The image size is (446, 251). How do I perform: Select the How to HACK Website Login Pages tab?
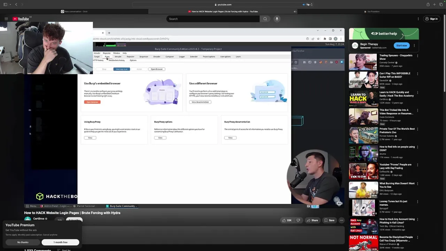(x=223, y=12)
